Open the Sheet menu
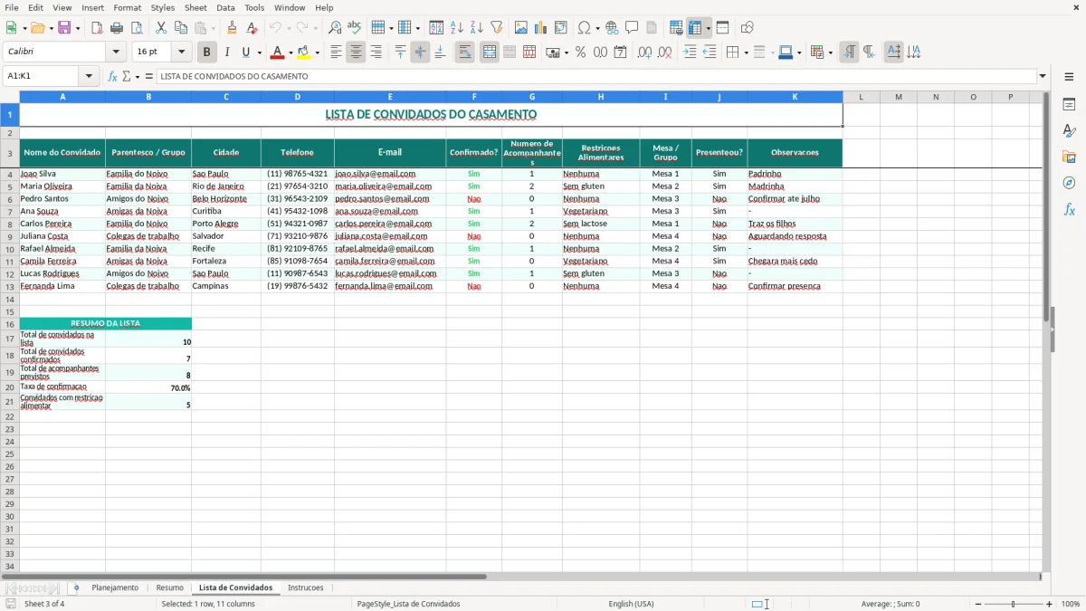Screen dimensions: 1086x611 tap(195, 7)
